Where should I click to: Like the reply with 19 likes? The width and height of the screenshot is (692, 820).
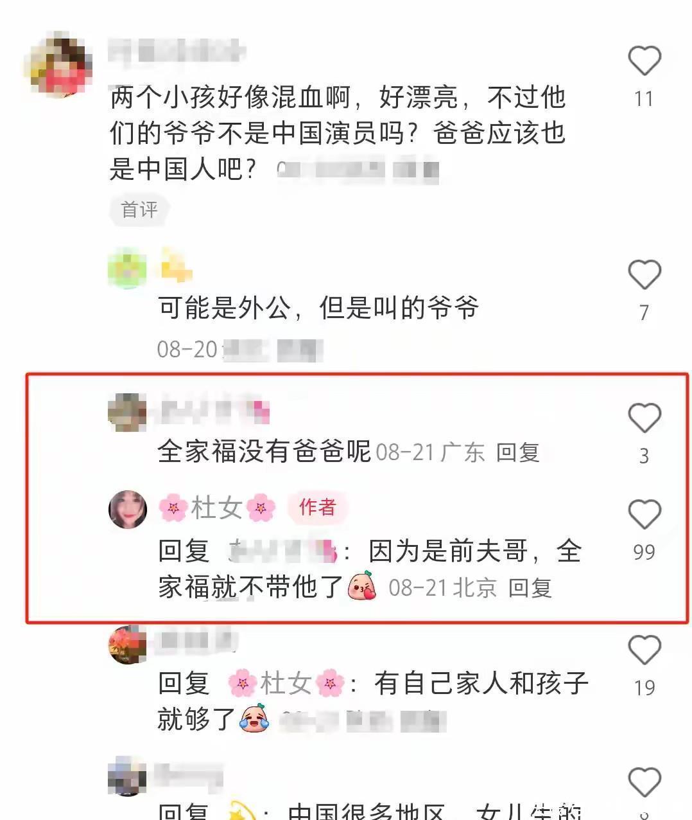pyautogui.click(x=644, y=650)
